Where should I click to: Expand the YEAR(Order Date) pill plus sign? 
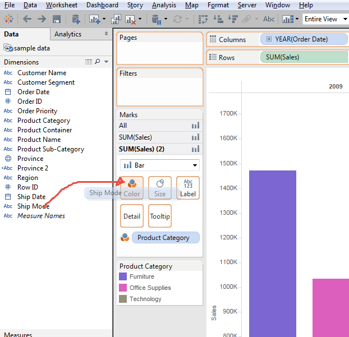pyautogui.click(x=269, y=39)
